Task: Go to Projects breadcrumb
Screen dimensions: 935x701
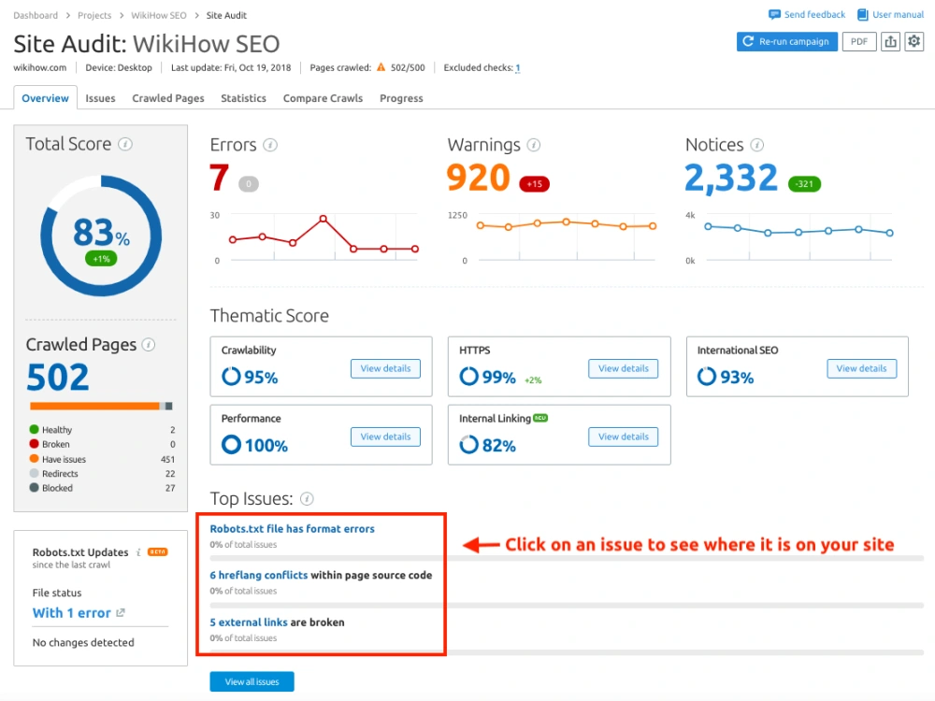Action: 94,16
